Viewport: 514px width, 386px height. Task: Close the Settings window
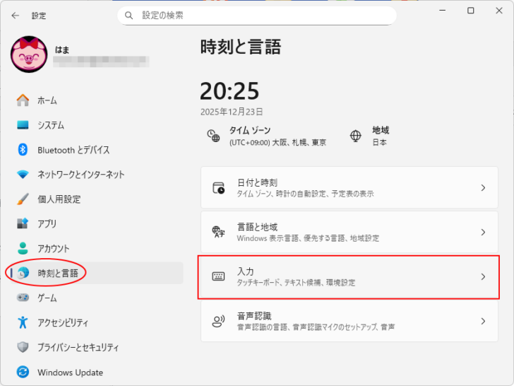click(499, 11)
